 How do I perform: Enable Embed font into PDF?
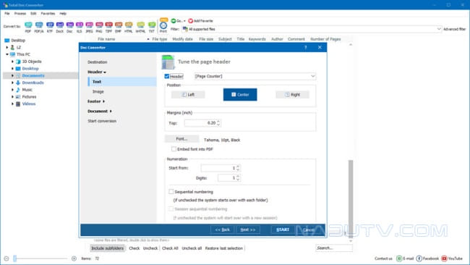[x=174, y=149]
